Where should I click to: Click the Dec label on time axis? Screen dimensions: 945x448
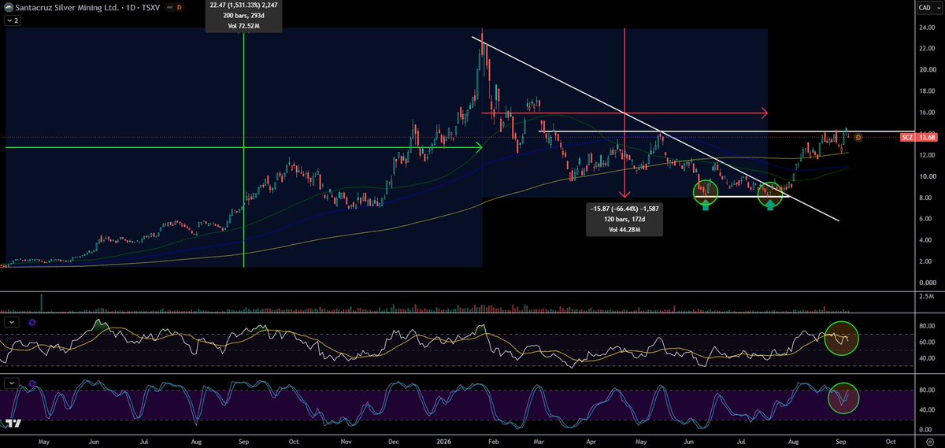tap(392, 442)
